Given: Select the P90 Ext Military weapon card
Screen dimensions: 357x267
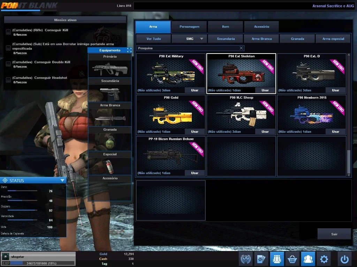Looking at the screenshot, I should click(x=171, y=73).
